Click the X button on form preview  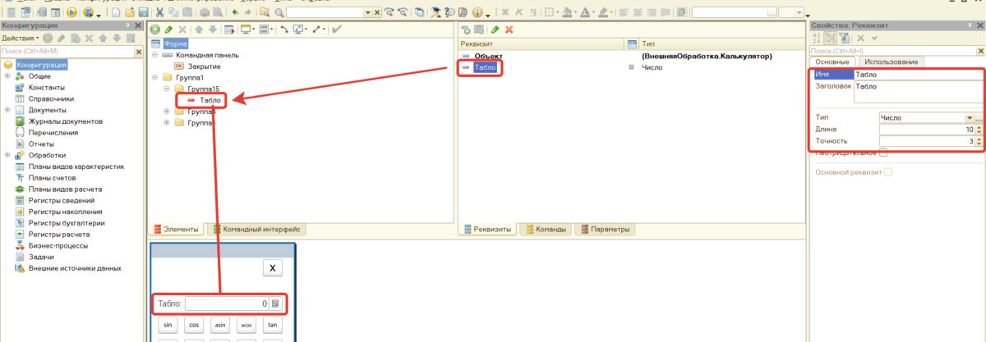273,267
